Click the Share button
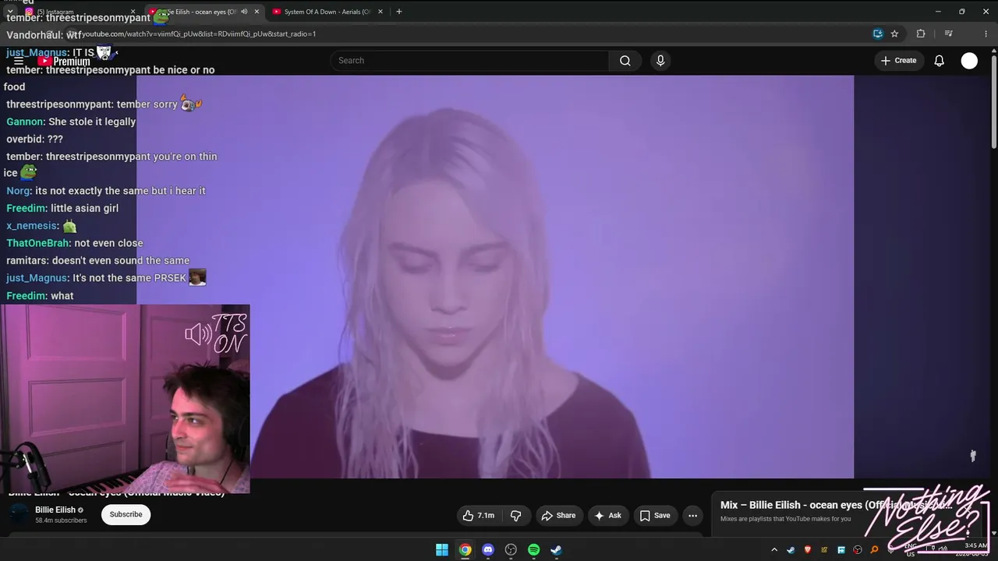The height and width of the screenshot is (561, 998). pyautogui.click(x=558, y=515)
